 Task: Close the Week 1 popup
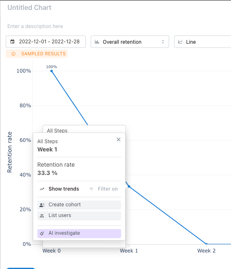118,139
